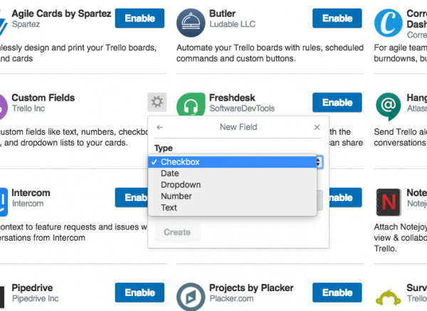Pick Text as field type

pyautogui.click(x=232, y=207)
